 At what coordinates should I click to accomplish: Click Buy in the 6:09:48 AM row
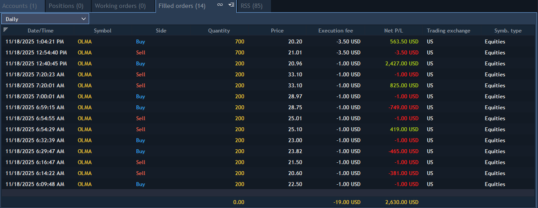[141, 184]
